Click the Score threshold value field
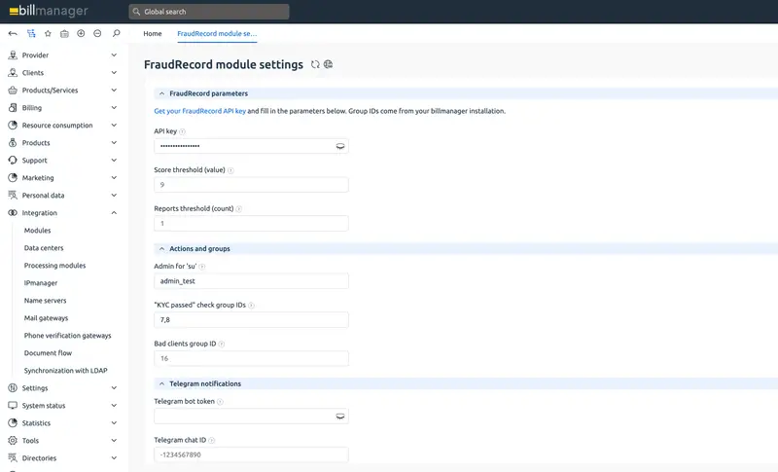Image resolution: width=778 pixels, height=472 pixels. pos(251,185)
